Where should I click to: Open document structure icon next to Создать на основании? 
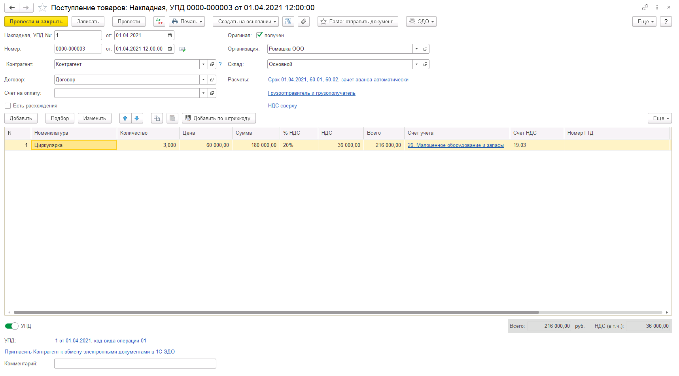pos(288,21)
